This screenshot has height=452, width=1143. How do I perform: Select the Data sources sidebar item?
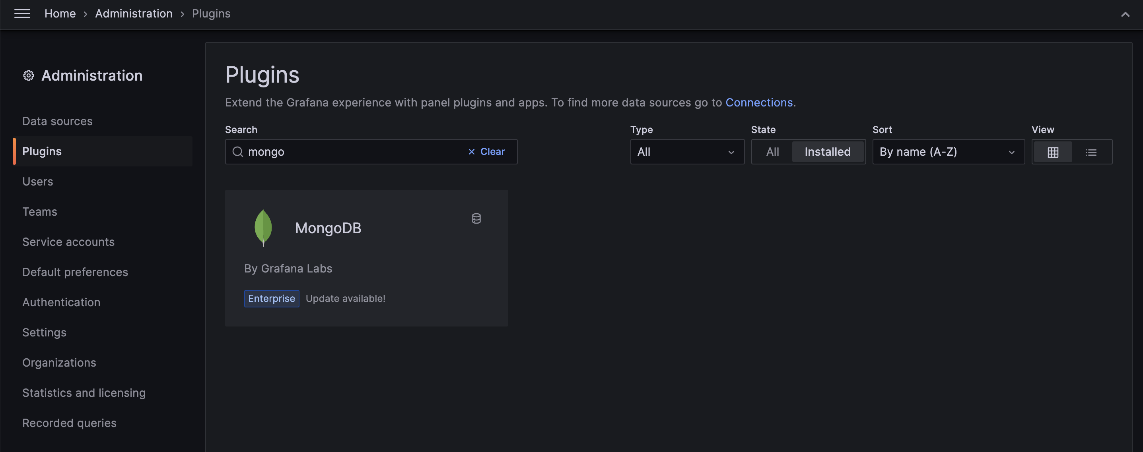pos(57,121)
